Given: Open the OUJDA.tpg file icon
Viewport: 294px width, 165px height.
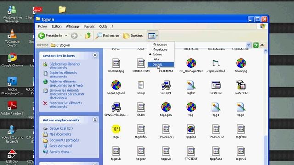Looking at the screenshot, I should 116,63.
